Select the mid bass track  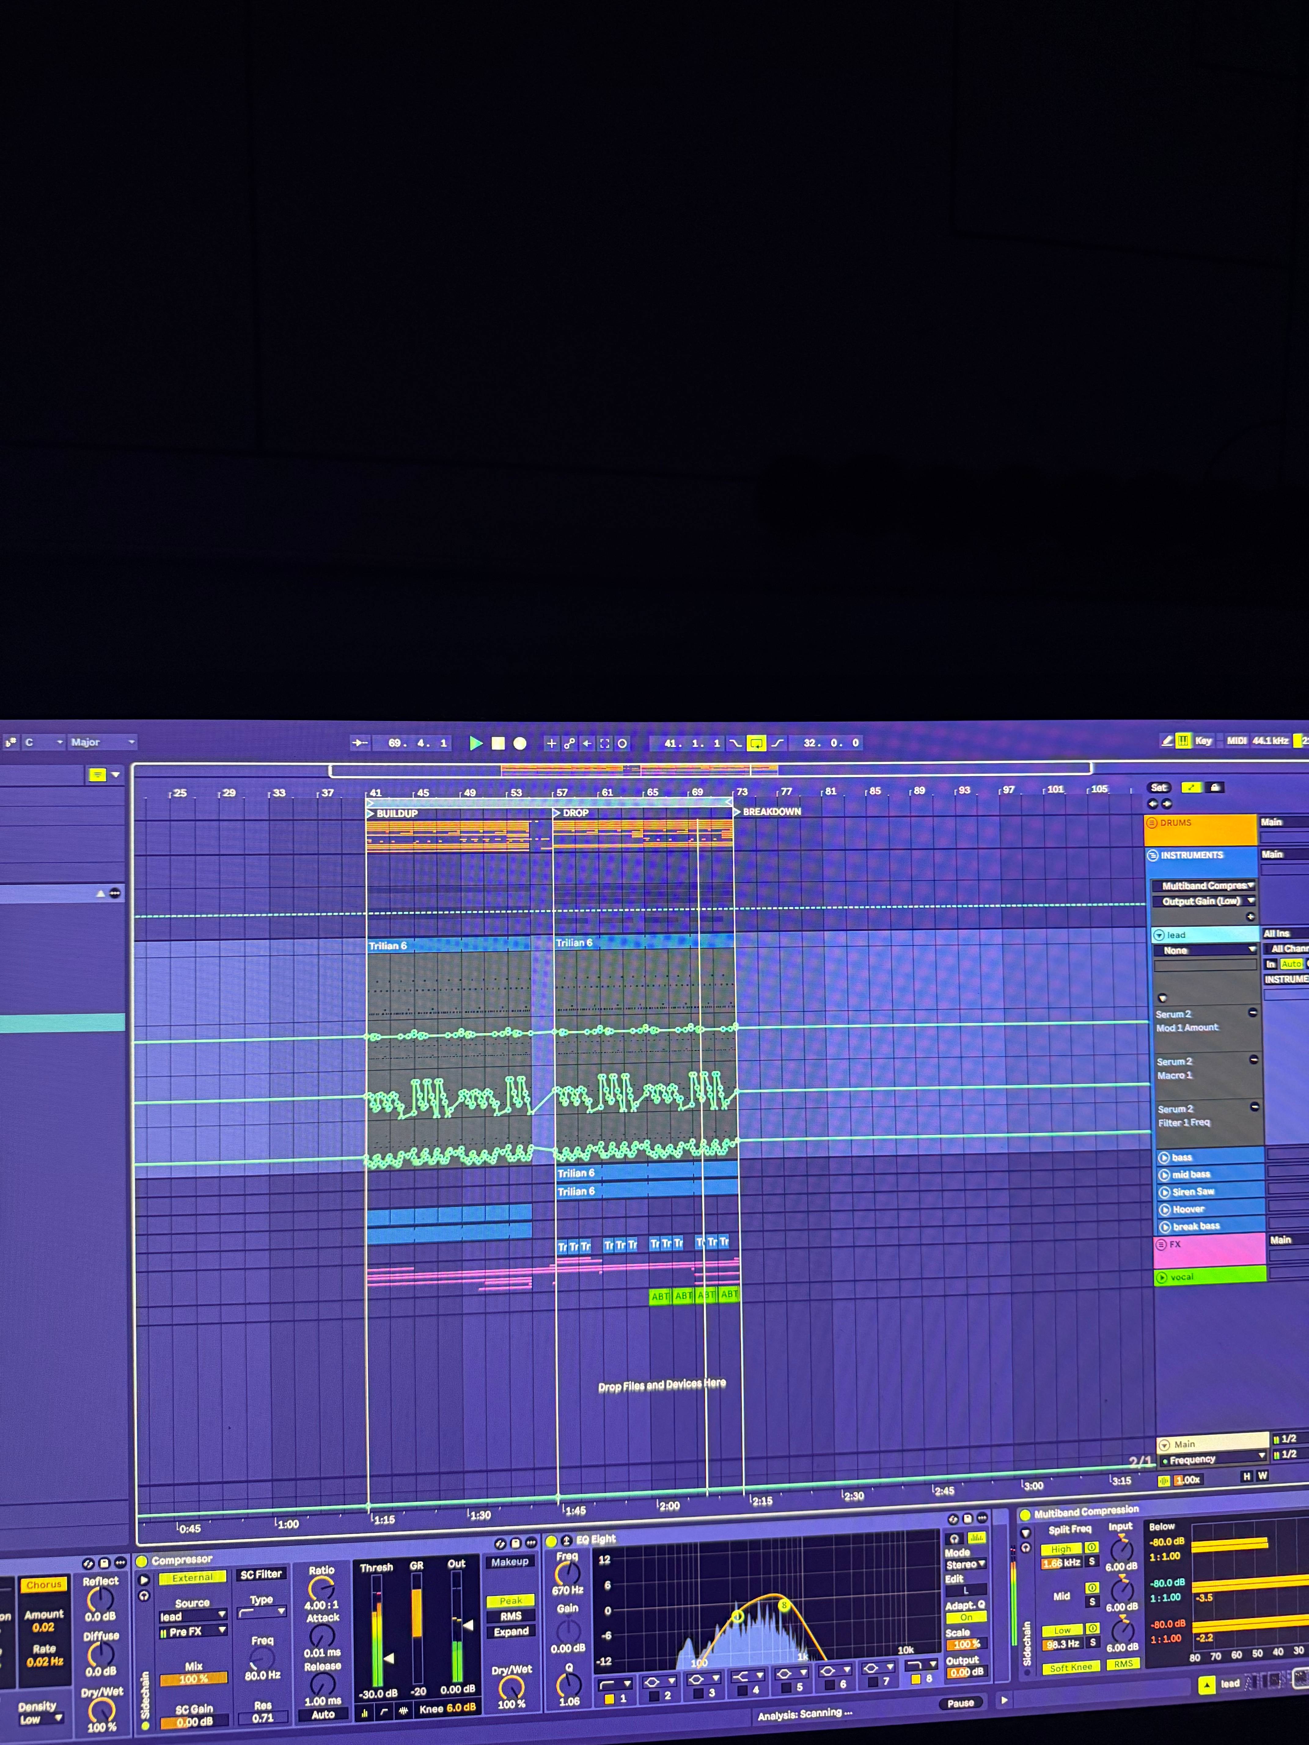(1210, 1175)
